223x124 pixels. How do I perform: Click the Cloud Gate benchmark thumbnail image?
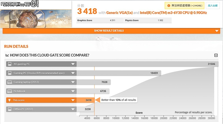click(x=36, y=19)
